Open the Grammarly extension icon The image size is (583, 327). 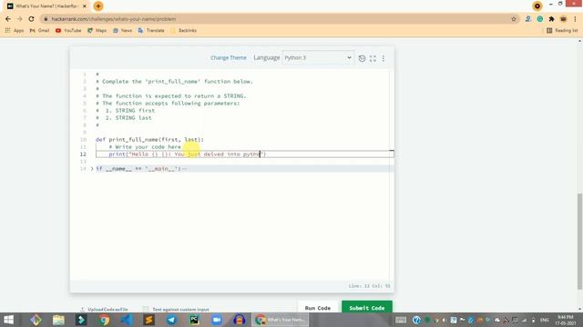tap(540, 19)
